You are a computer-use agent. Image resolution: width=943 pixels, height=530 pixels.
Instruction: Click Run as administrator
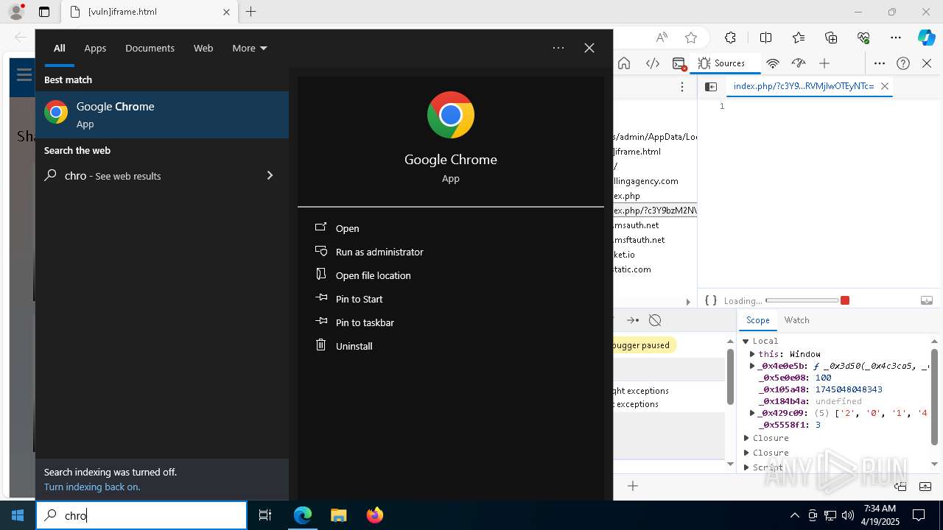pyautogui.click(x=379, y=252)
